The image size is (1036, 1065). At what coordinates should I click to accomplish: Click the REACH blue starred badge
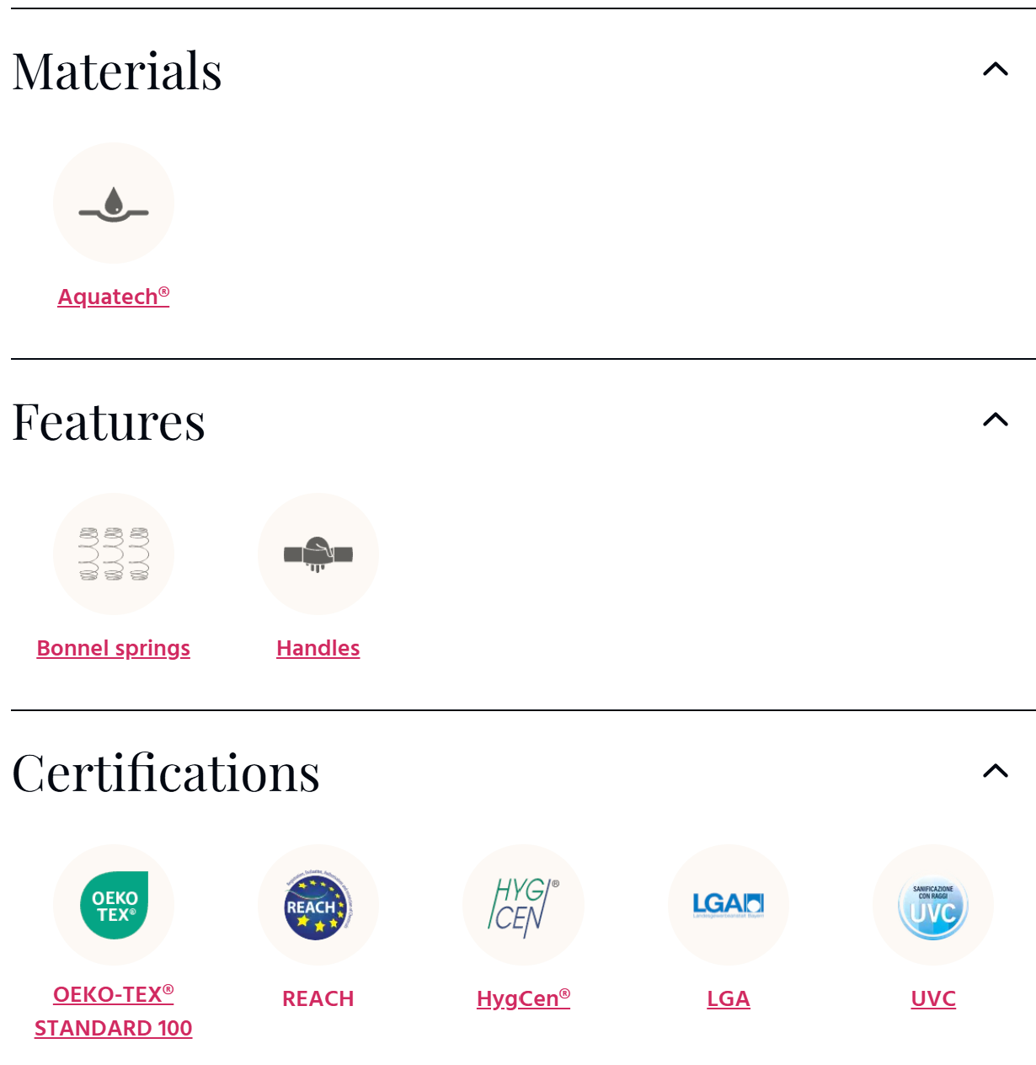click(318, 905)
